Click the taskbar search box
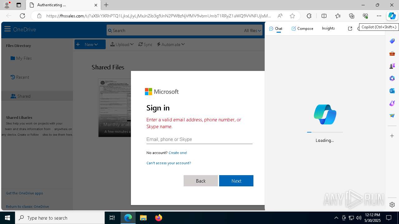The height and width of the screenshot is (224, 399). pyautogui.click(x=60, y=218)
